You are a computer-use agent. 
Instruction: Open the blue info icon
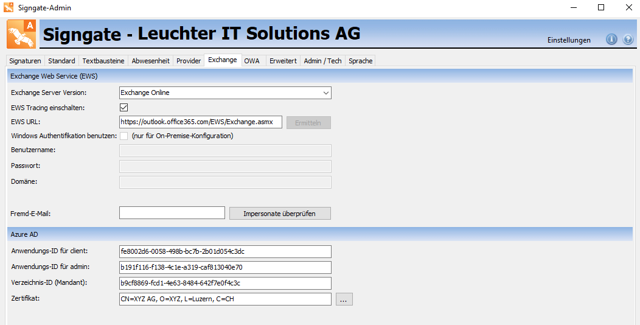(611, 40)
